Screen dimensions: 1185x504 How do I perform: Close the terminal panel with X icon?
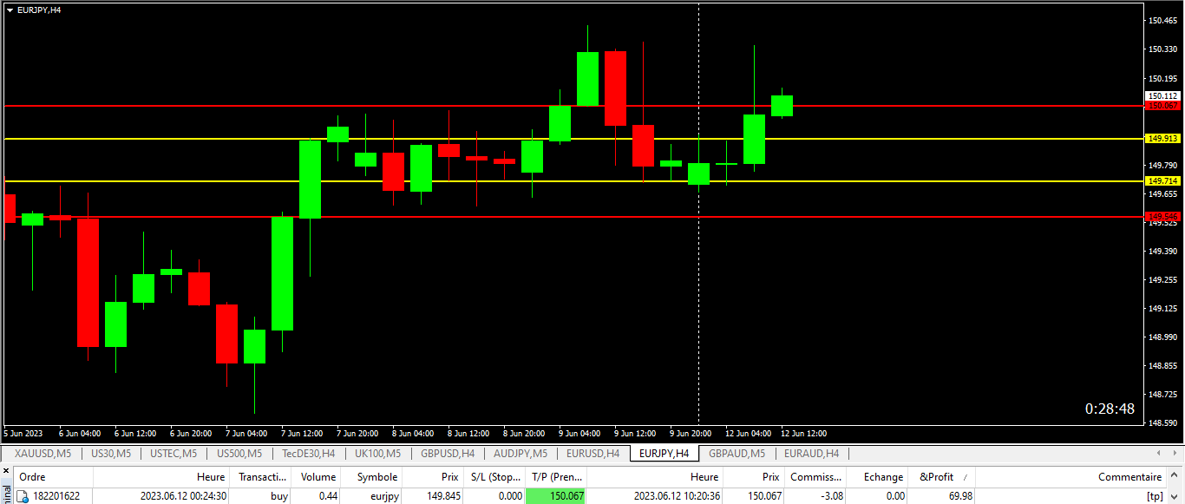click(x=6, y=470)
